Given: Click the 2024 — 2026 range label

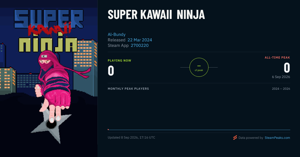Looking at the screenshot, I should pos(281,89).
